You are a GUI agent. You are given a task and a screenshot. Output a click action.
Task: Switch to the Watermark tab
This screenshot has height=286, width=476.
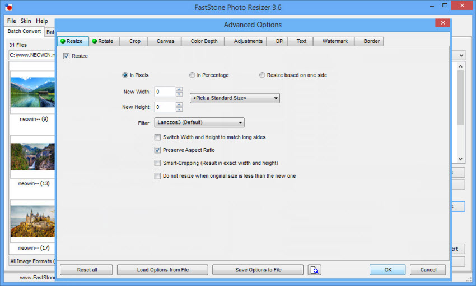tap(335, 41)
